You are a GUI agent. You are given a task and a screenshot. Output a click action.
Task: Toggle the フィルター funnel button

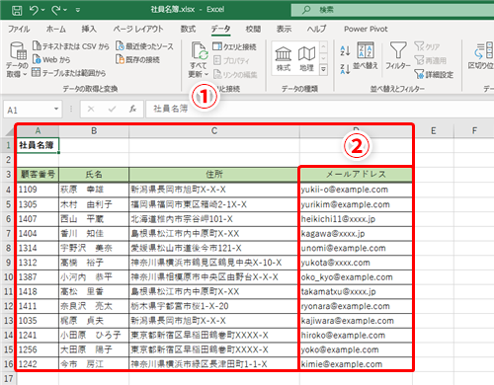(x=398, y=55)
